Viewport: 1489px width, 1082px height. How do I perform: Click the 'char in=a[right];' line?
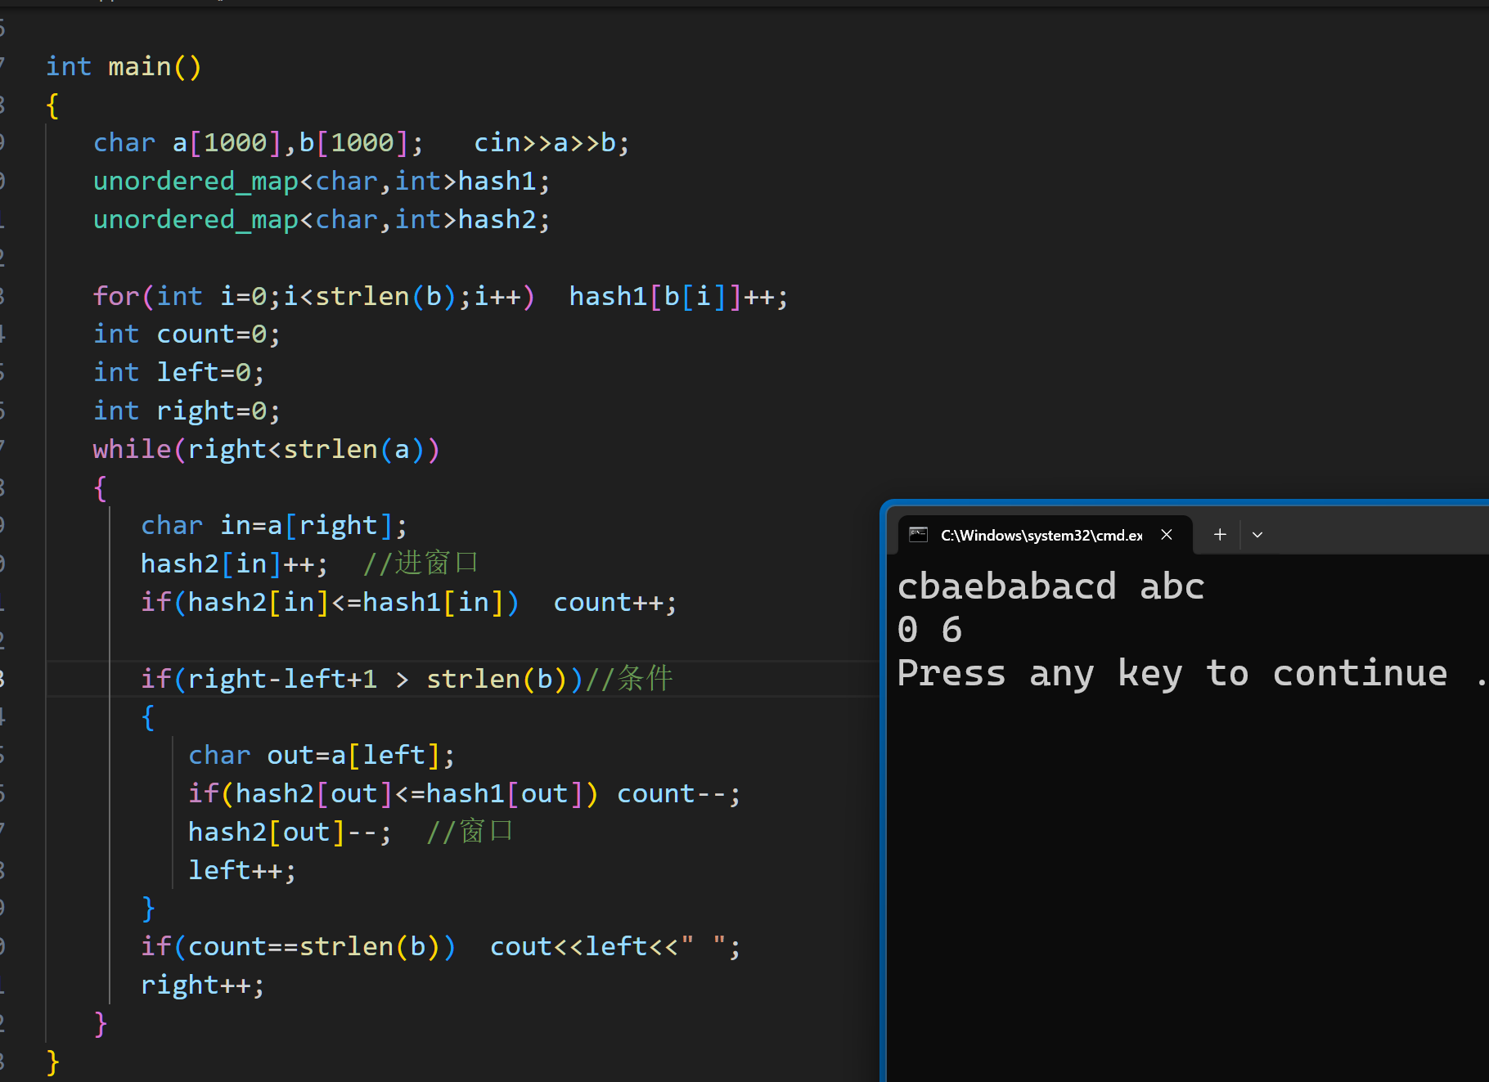pyautogui.click(x=274, y=526)
